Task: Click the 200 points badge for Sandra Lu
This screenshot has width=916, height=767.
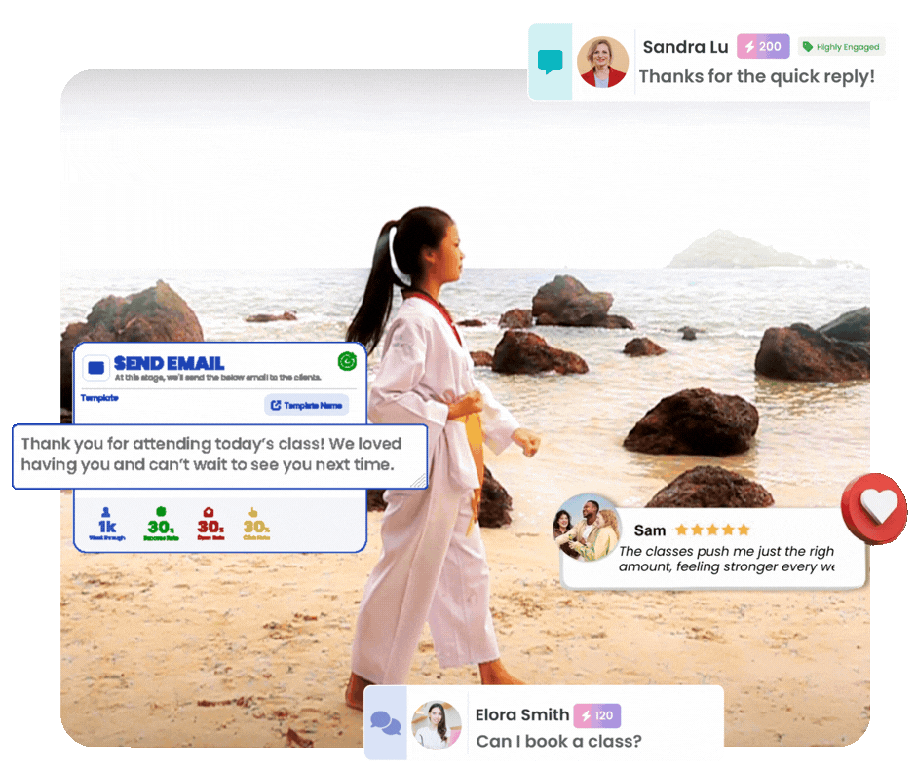Action: (763, 47)
